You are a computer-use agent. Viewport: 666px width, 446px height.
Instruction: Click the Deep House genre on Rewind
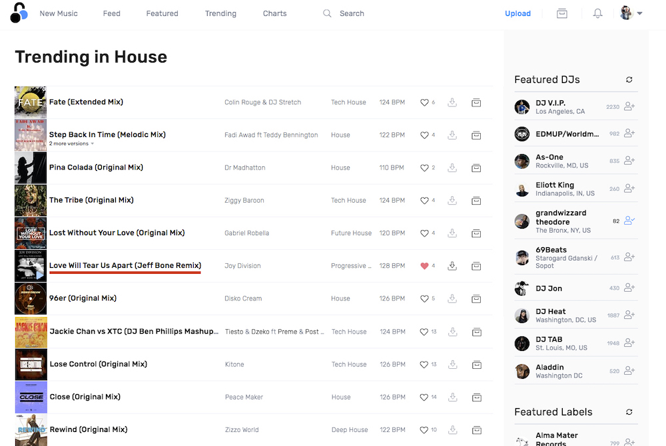(350, 430)
